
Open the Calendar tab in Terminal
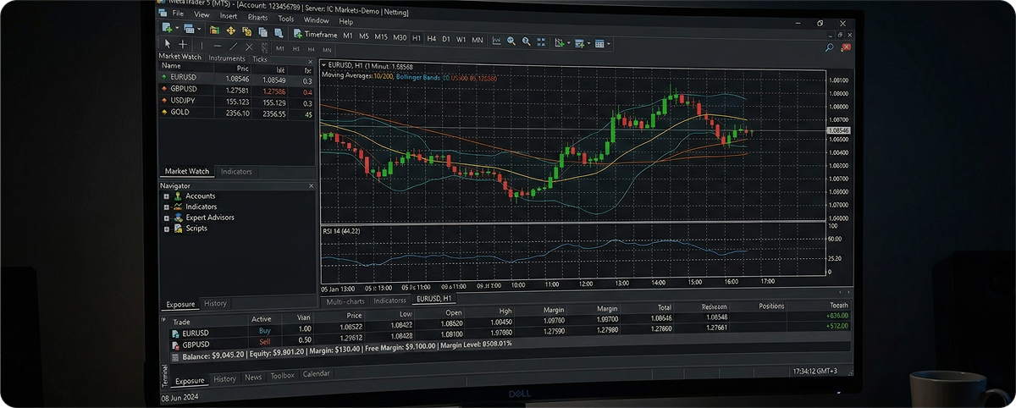pyautogui.click(x=316, y=373)
